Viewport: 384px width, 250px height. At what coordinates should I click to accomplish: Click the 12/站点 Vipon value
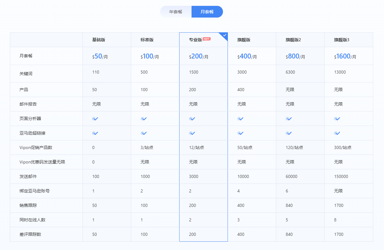coord(196,147)
